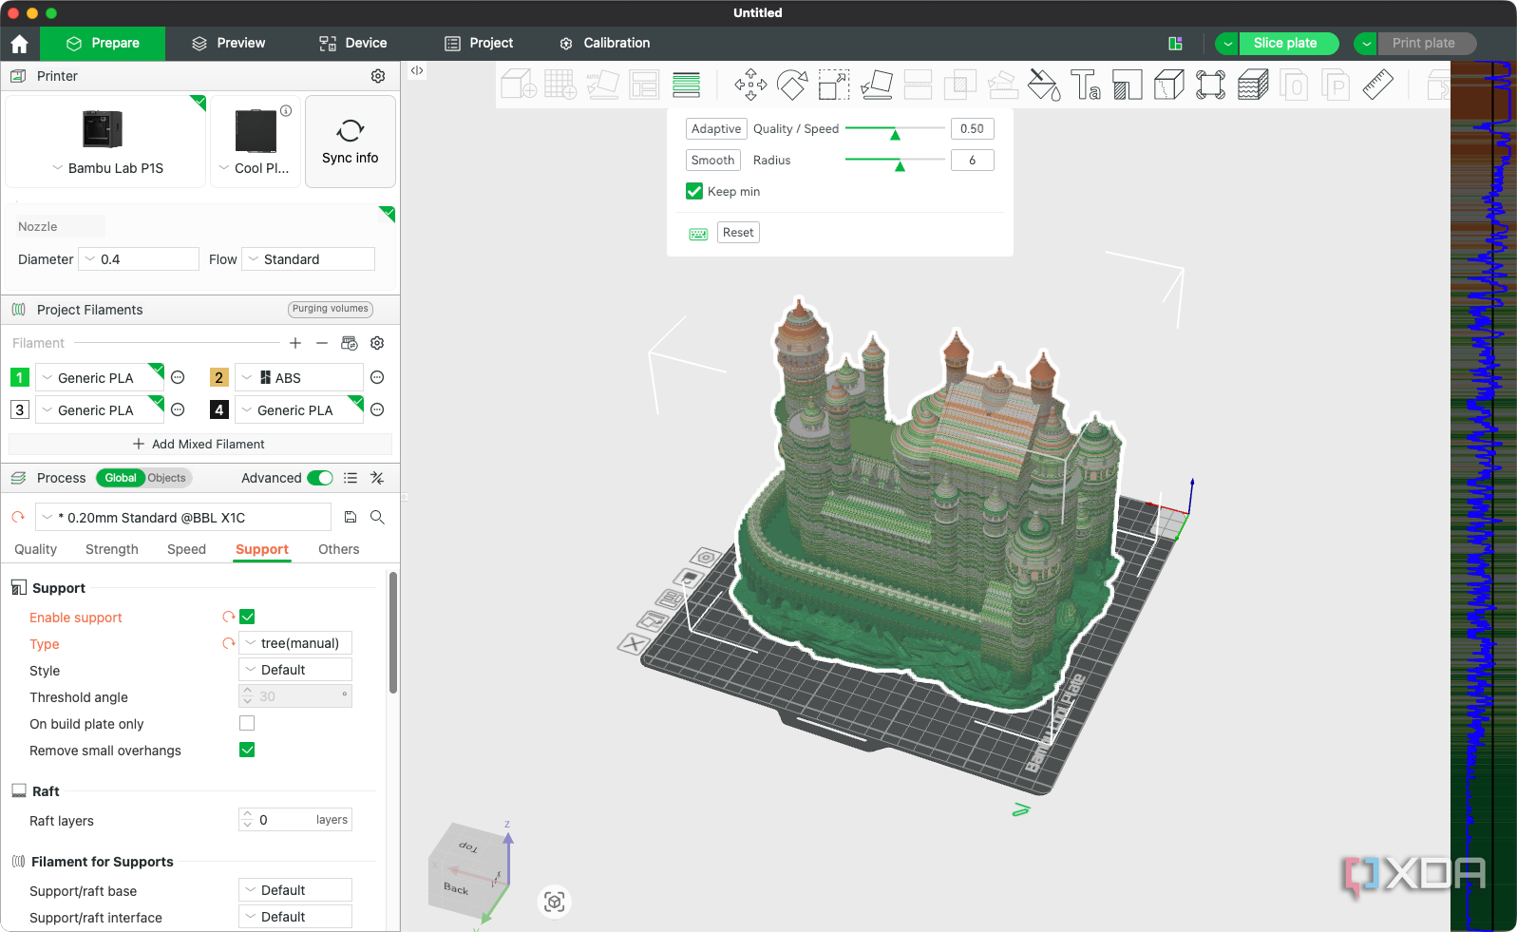Screen dimensions: 1517x932
Task: Click the home icon
Action: coord(19,44)
